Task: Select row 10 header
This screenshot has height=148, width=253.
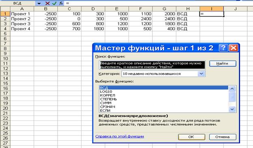Action: [5, 58]
